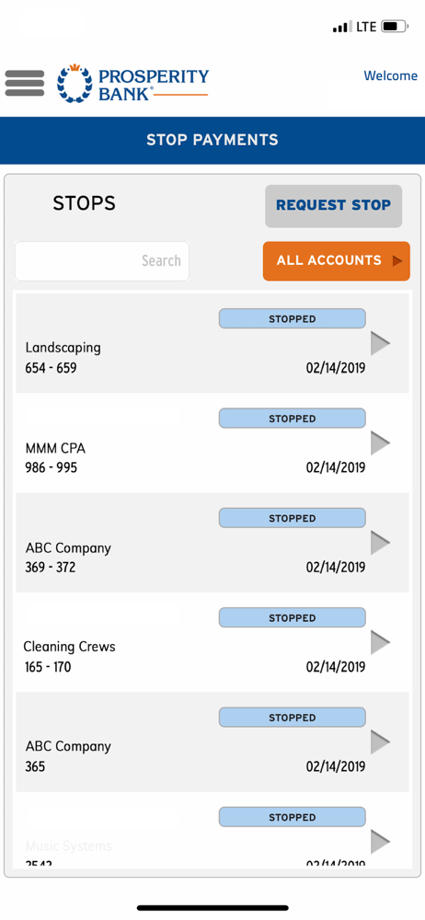This screenshot has height=920, width=425.
Task: Expand the All Accounts dropdown
Action: point(337,261)
